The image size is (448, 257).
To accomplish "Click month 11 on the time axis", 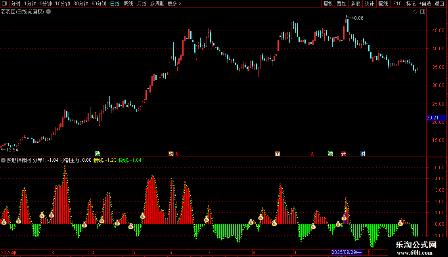I will tap(371, 252).
